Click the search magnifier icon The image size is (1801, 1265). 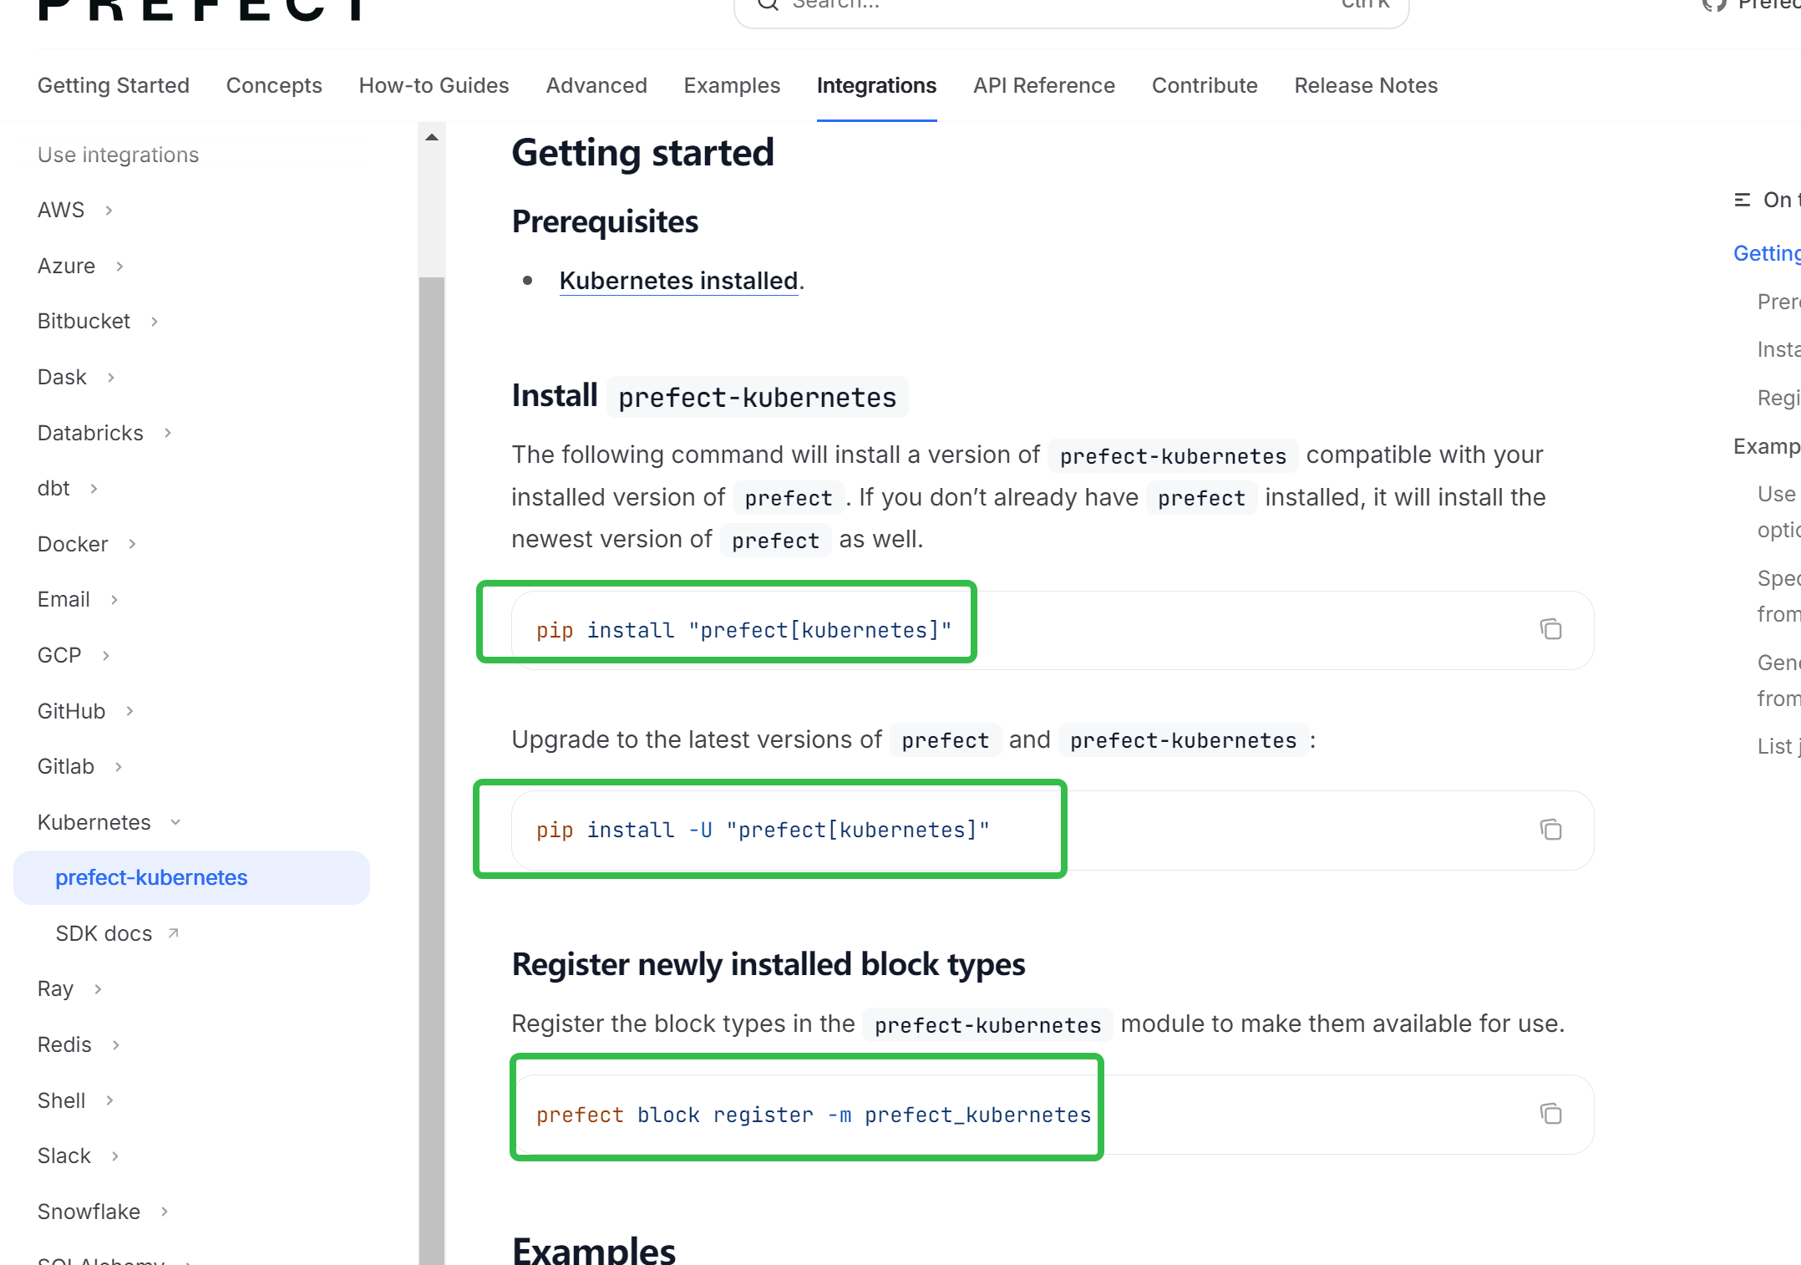point(768,4)
